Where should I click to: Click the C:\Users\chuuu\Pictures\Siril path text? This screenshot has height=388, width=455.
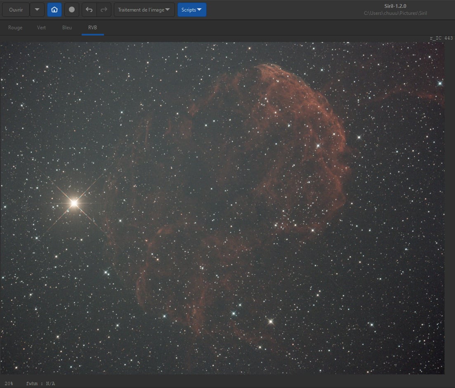[395, 13]
